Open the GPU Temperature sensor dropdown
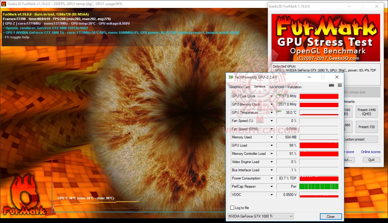The image size is (388, 223). (x=272, y=113)
